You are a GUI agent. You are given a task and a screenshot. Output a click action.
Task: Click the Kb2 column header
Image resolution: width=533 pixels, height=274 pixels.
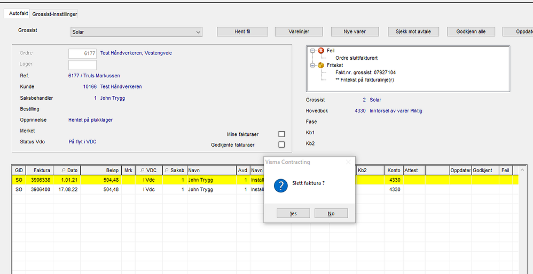370,170
